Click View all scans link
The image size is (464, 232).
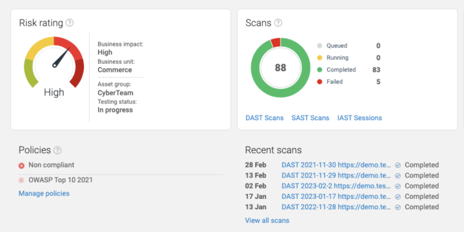[x=267, y=220]
